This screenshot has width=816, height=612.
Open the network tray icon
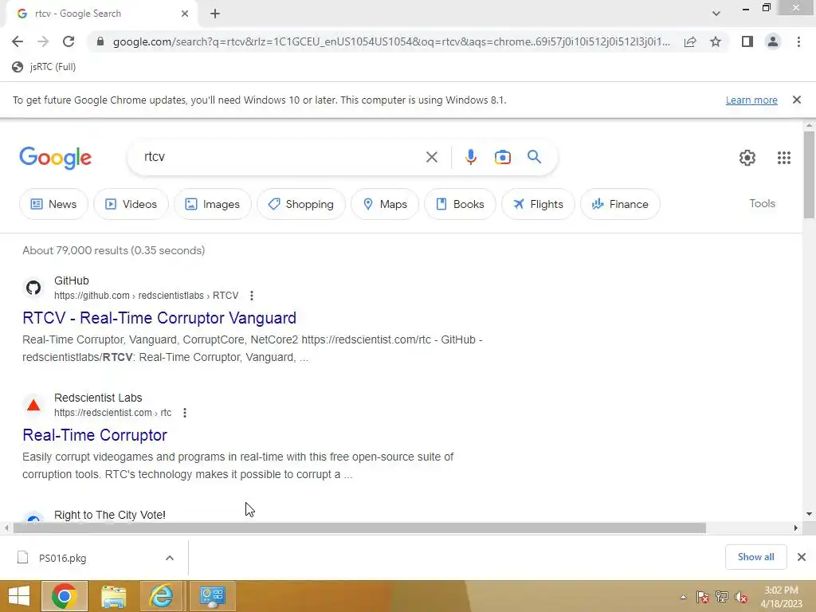point(722,597)
